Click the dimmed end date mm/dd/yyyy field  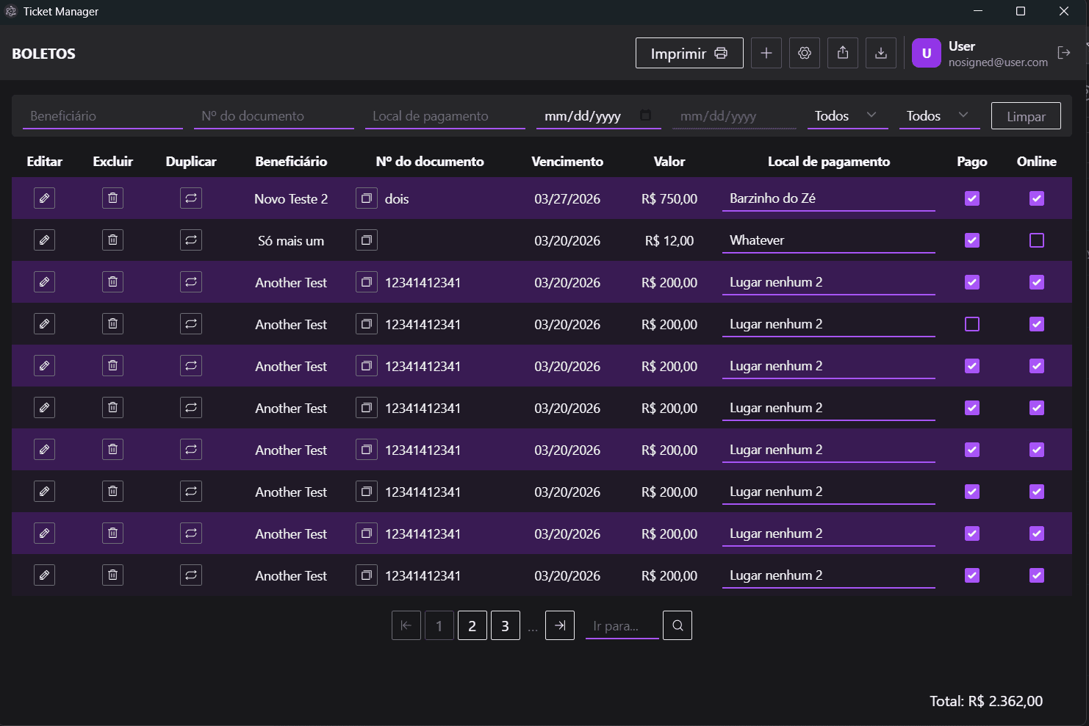(734, 116)
